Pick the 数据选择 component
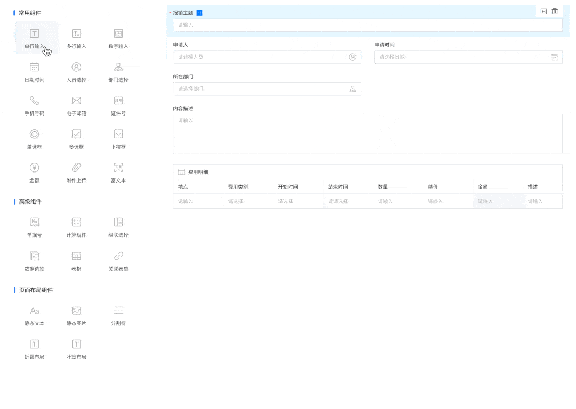Screen dimensions: 576x409 click(35, 261)
